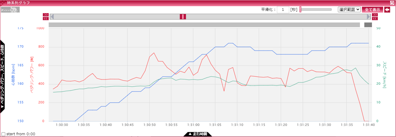Click the window restore icon in title bar

tap(392, 3)
